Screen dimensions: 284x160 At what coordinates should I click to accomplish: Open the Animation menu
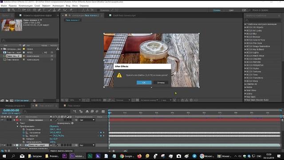[58, 6]
